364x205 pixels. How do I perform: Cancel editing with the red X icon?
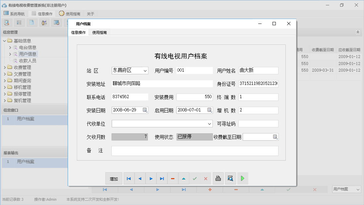[x=206, y=178]
